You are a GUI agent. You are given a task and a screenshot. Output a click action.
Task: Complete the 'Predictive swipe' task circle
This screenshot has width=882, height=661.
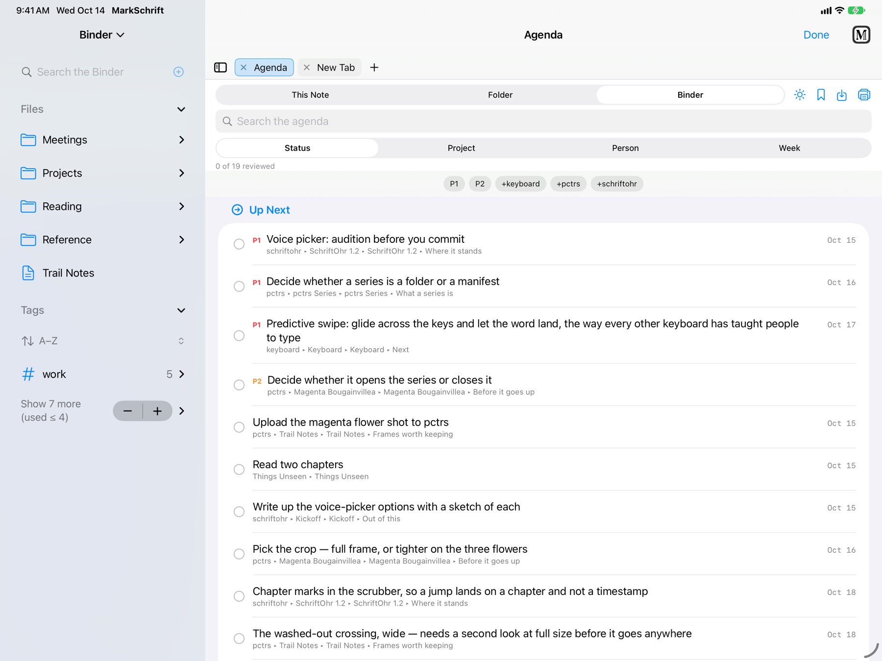tap(239, 335)
